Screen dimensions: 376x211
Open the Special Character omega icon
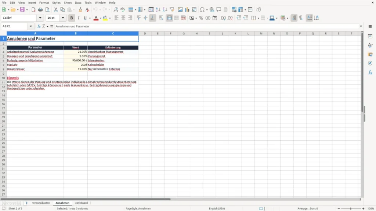pyautogui.click(x=202, y=10)
